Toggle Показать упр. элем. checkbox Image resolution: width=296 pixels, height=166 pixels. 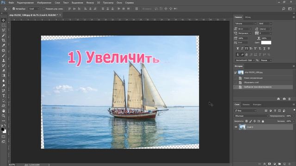tap(44, 9)
